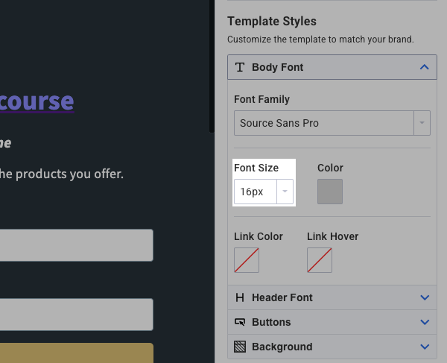Click the Header Font H icon
447x363 pixels.
[240, 297]
